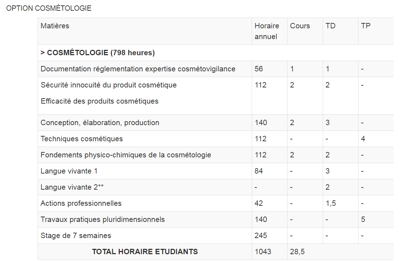Select the Langue vivante 1 row

coord(216,171)
